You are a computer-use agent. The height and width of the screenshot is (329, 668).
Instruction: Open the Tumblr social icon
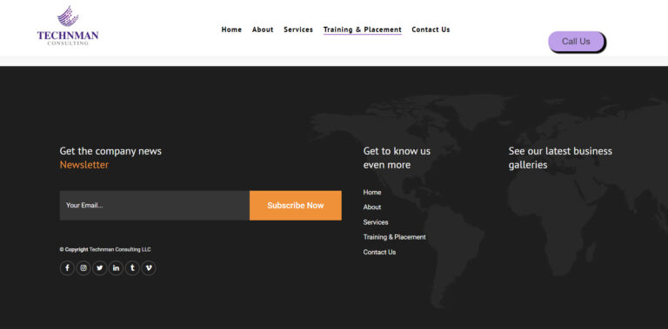pos(132,268)
